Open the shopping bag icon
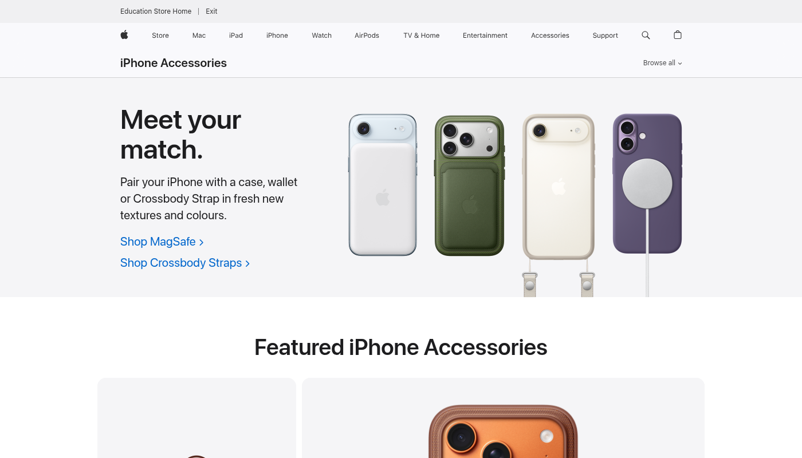The image size is (802, 458). pos(678,35)
